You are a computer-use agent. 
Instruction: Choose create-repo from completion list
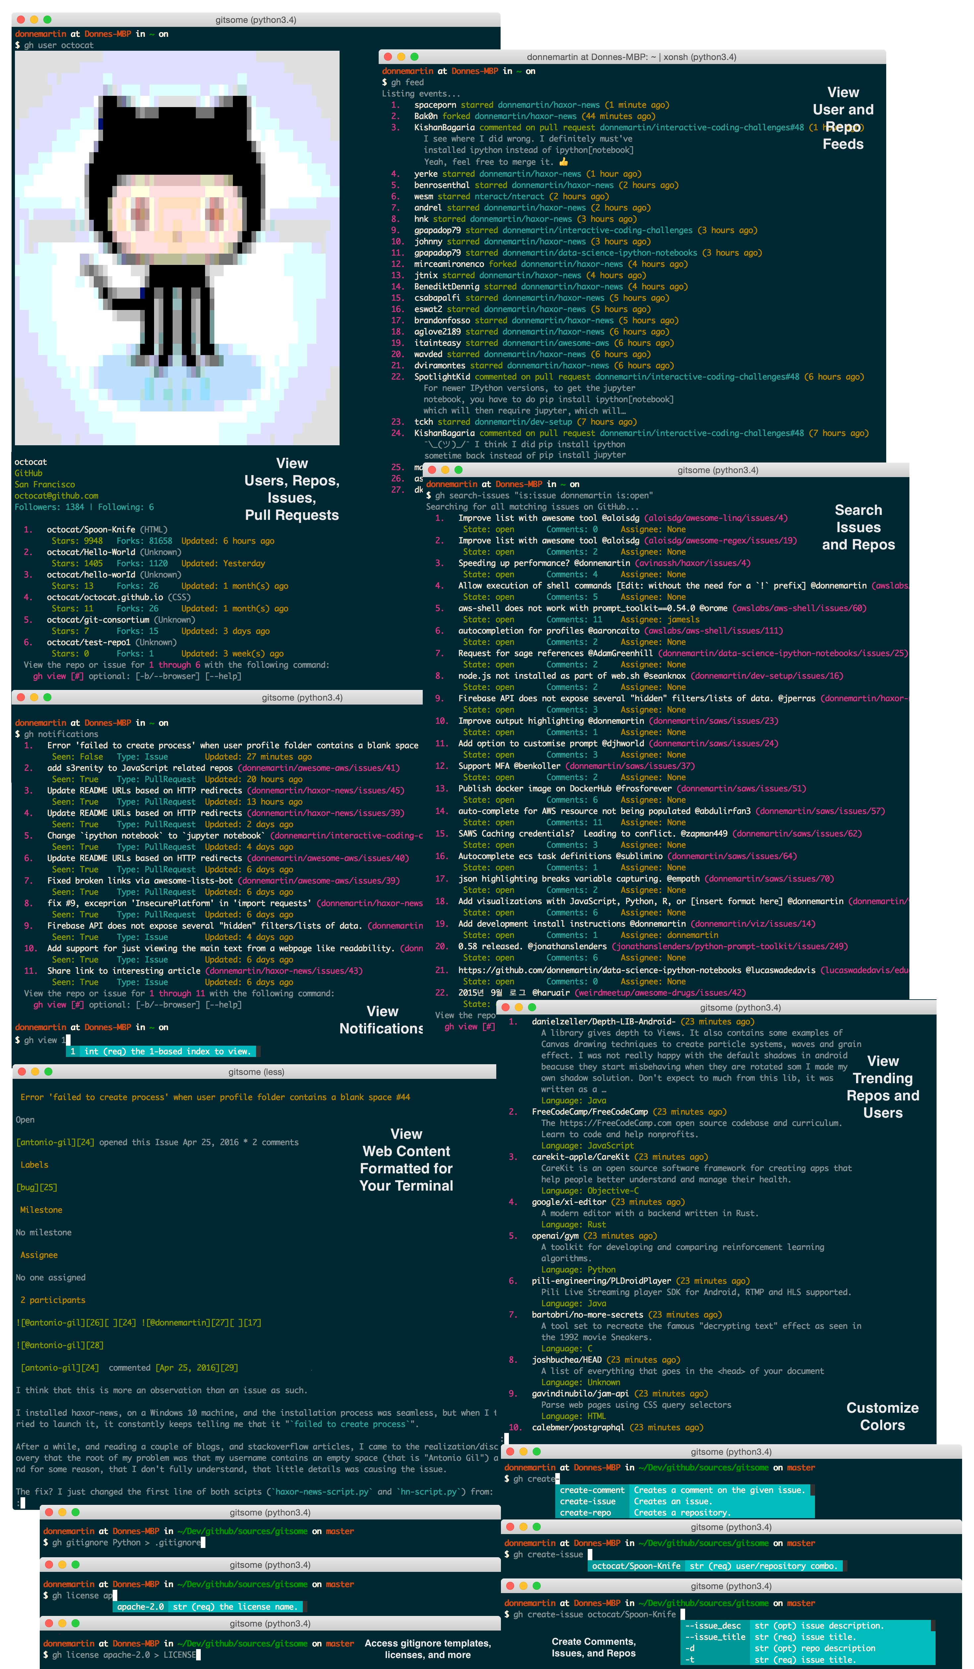coord(585,1513)
